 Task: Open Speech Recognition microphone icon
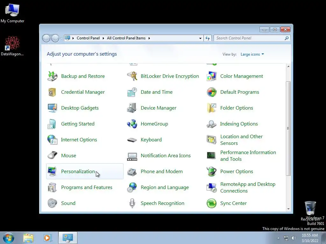pos(132,203)
